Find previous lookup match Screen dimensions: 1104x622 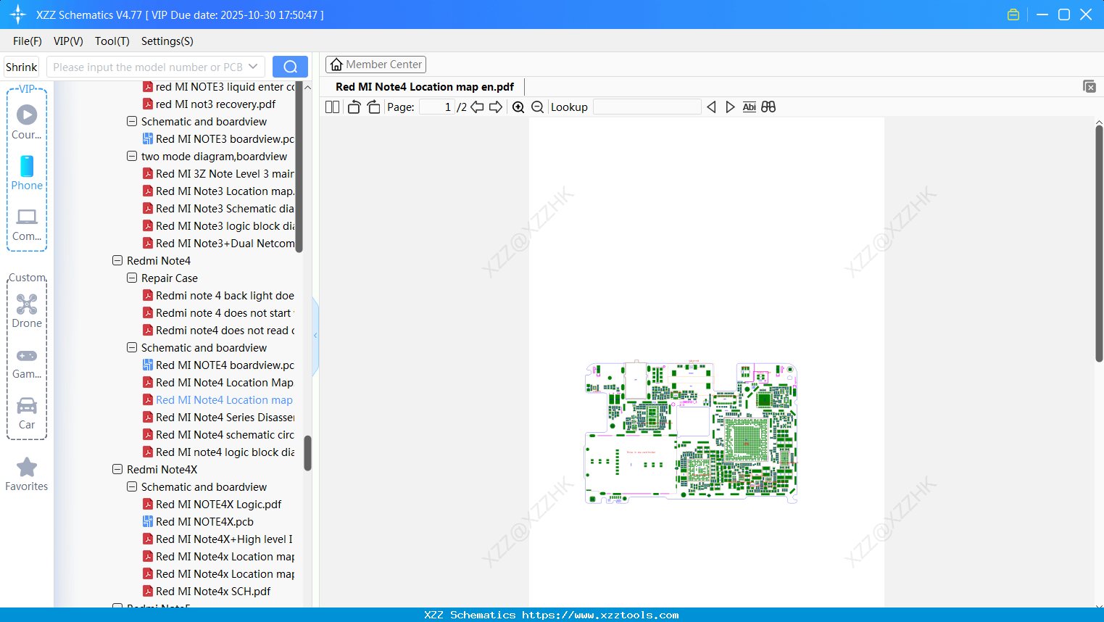coord(711,107)
